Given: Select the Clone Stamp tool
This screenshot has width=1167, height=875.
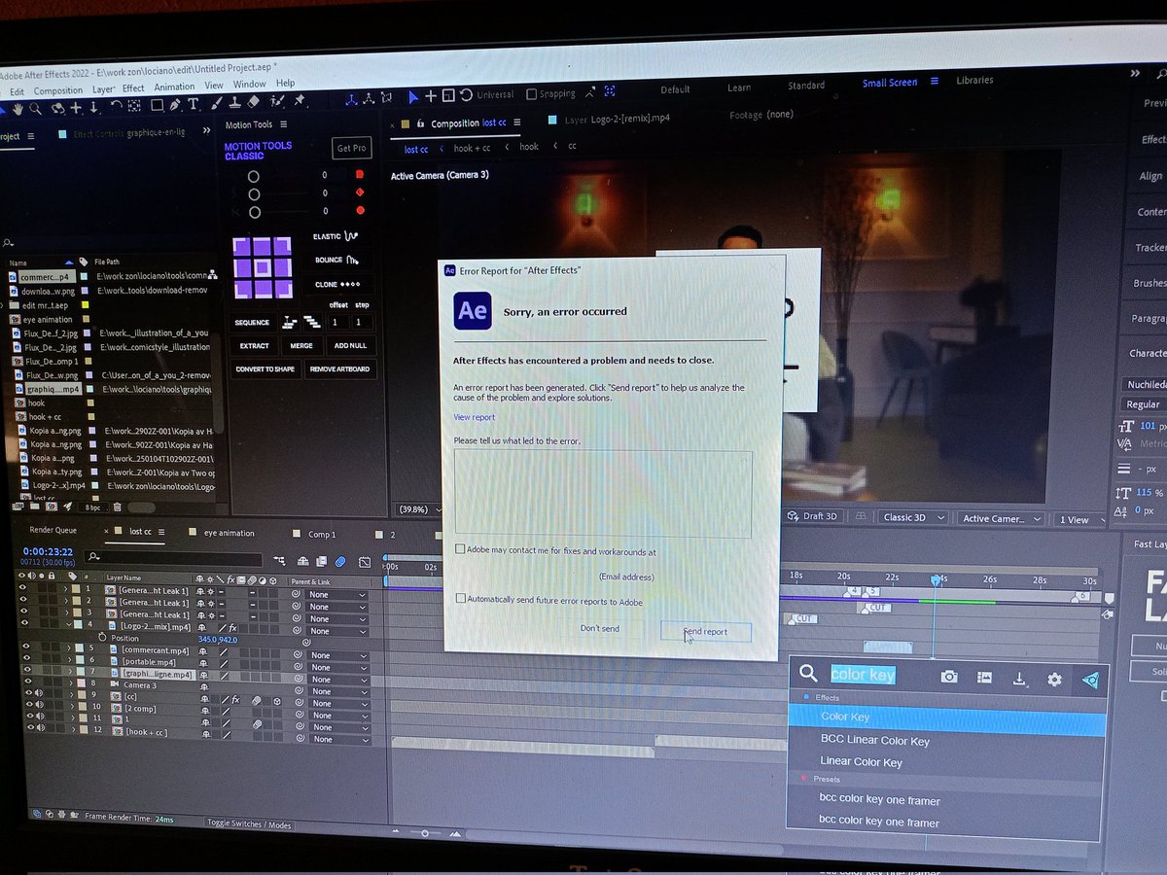Looking at the screenshot, I should [234, 102].
